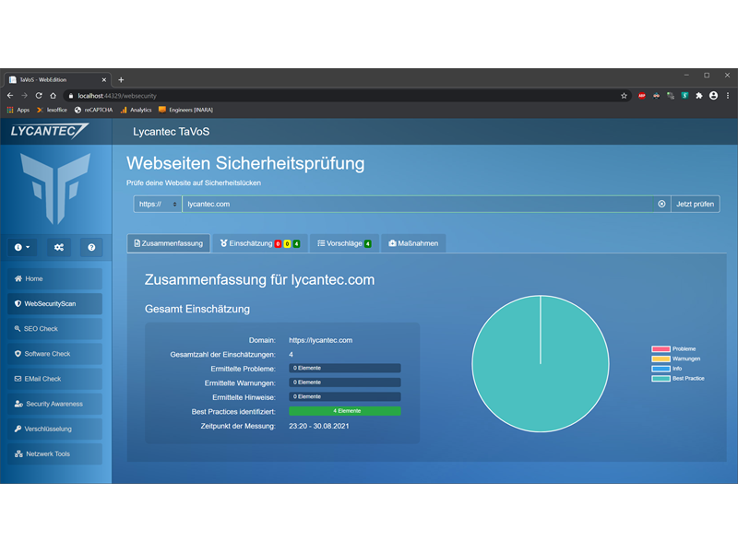Open SEO Check sidebar item
This screenshot has width=738, height=553.
54,329
